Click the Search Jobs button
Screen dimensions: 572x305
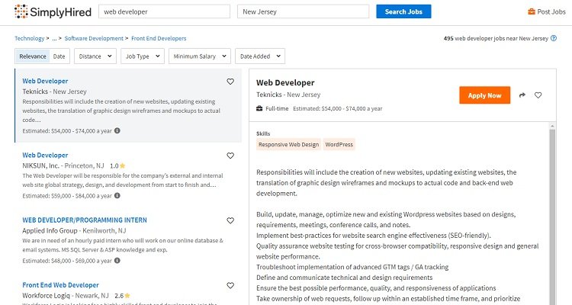[403, 11]
